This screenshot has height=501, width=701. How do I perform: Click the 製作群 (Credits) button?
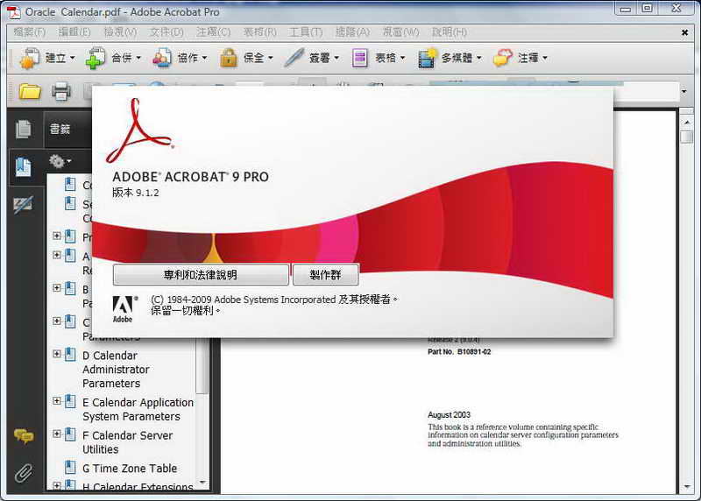(325, 274)
